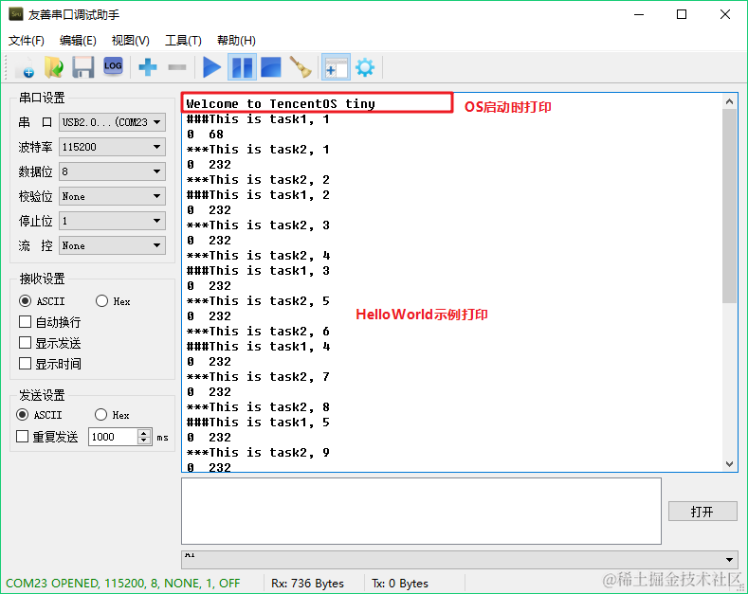Click the '###This is task1, 5' line
748x594 pixels.
[258, 423]
